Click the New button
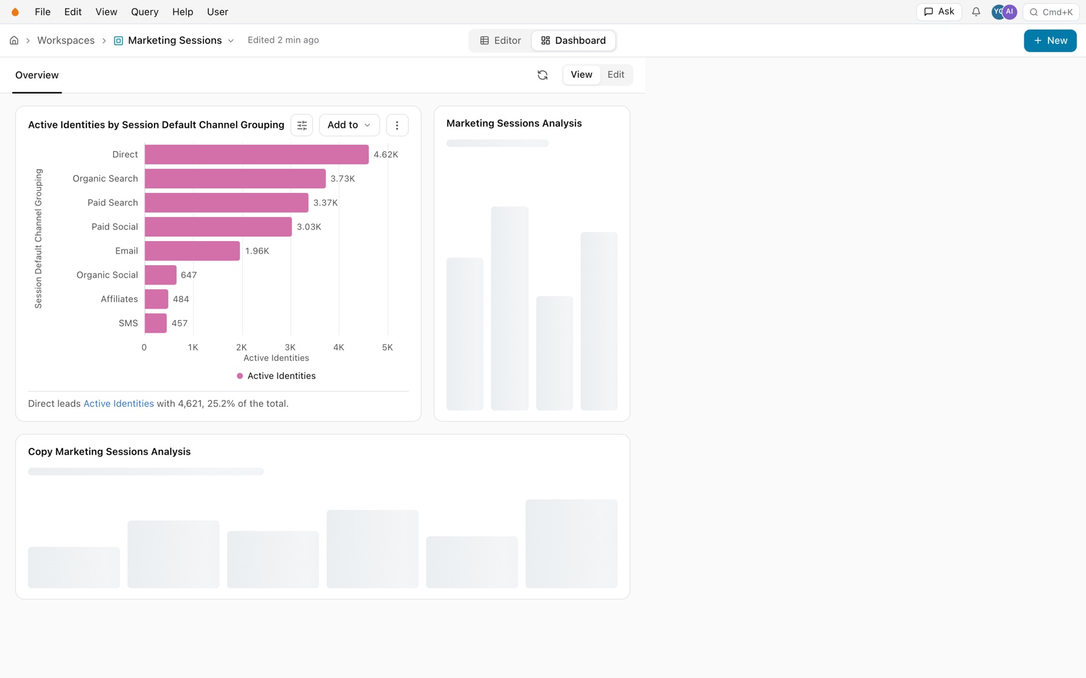 (x=1050, y=41)
